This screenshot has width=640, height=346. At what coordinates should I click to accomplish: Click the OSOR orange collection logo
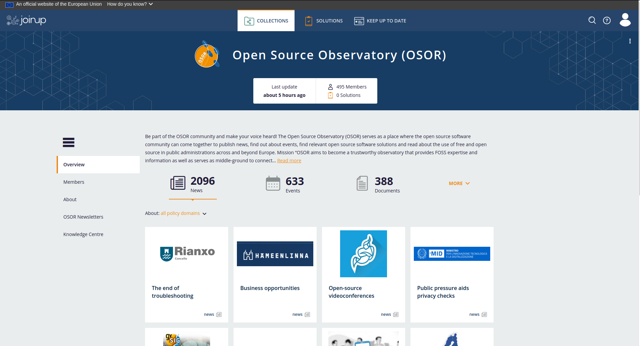207,55
